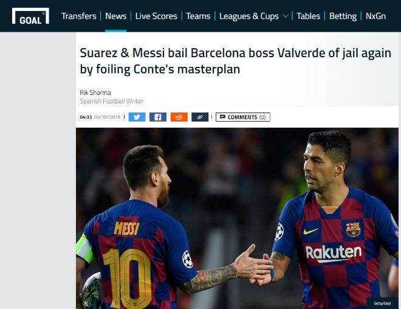This screenshot has width=401, height=309.
Task: Click the article date 03/10/2019
Action: click(x=107, y=117)
